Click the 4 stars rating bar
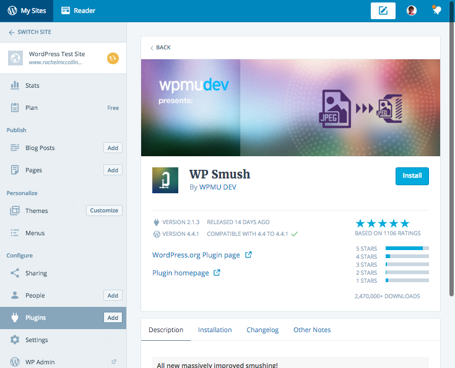Viewport: 455px width, 368px height. click(x=407, y=256)
